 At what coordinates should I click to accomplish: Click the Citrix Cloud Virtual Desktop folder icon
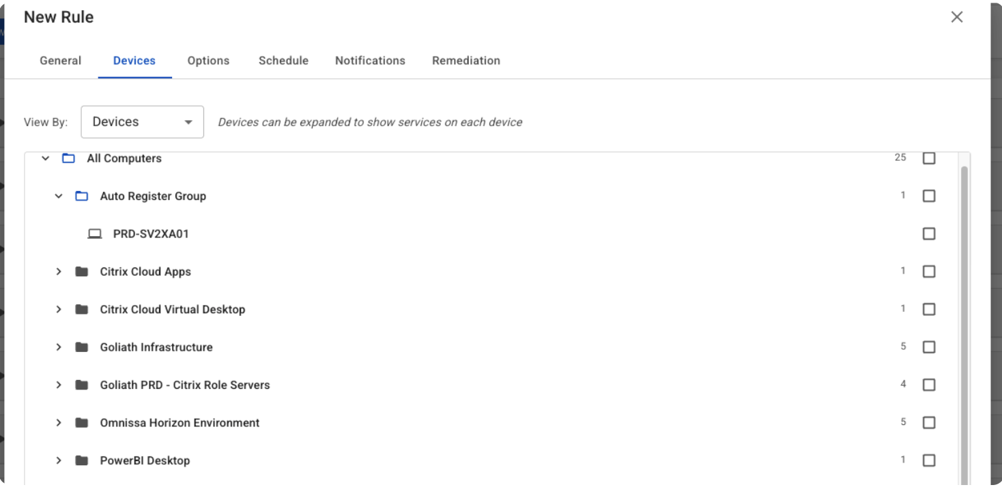pyautogui.click(x=82, y=309)
